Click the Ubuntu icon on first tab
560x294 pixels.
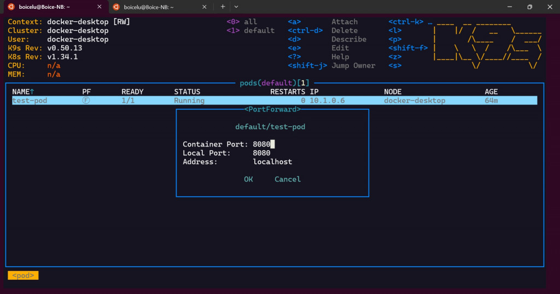tap(11, 7)
